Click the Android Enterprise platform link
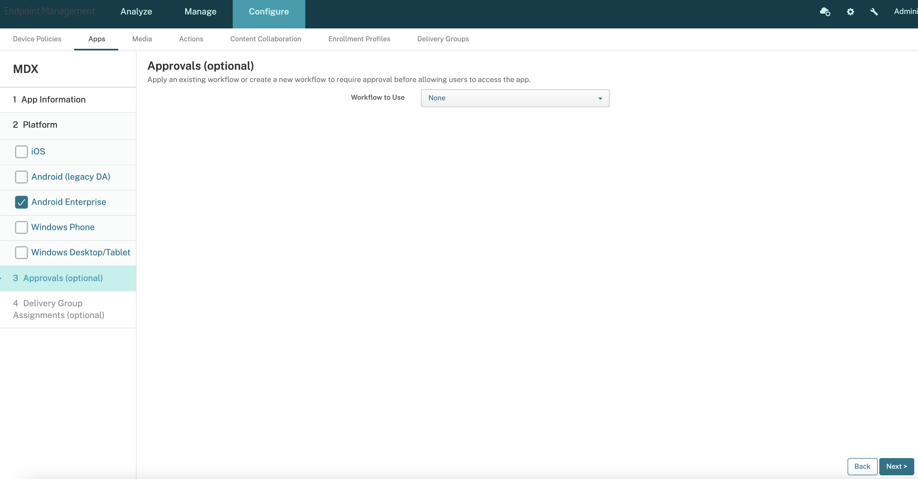918x479 pixels. 69,202
